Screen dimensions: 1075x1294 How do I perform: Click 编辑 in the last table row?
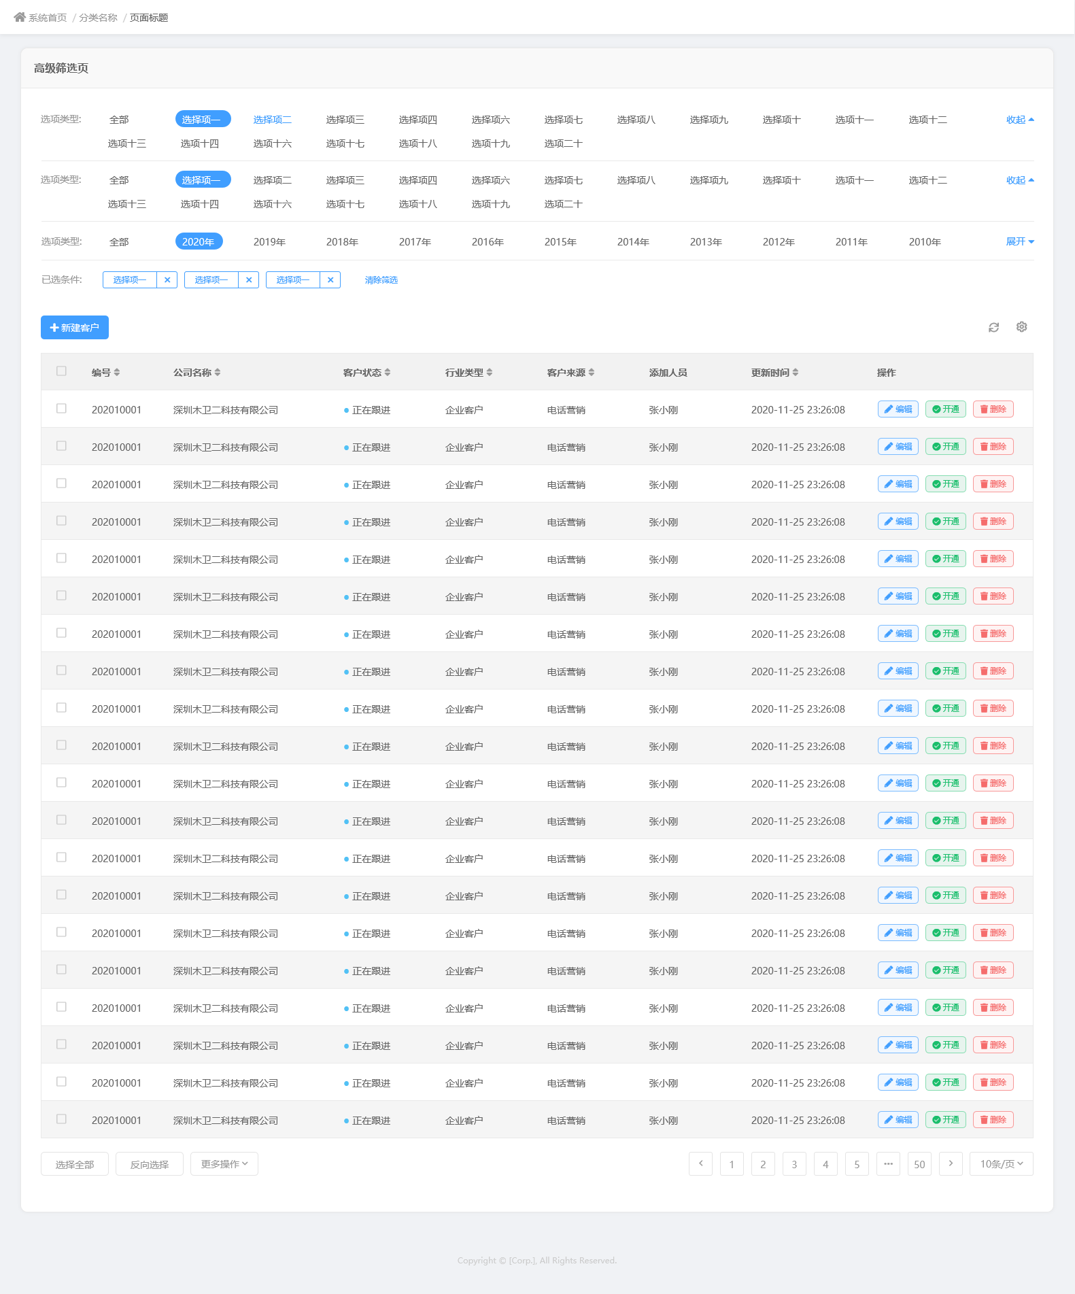tap(898, 1120)
